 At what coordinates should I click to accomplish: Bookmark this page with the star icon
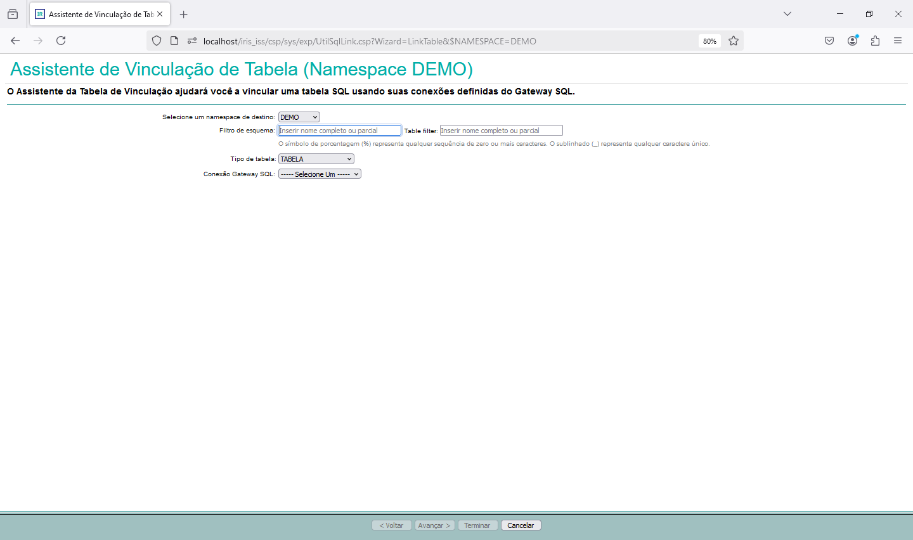tap(734, 41)
